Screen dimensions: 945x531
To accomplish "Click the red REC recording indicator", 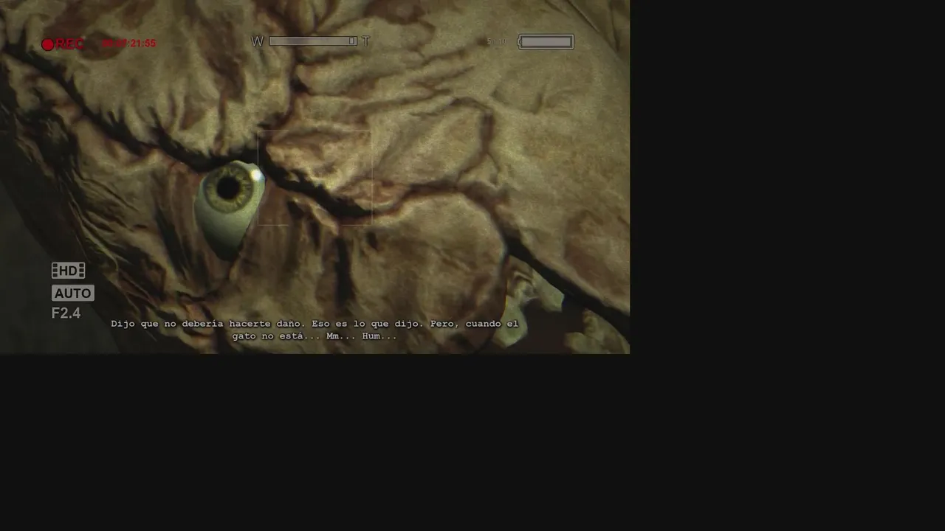I will point(63,44).
